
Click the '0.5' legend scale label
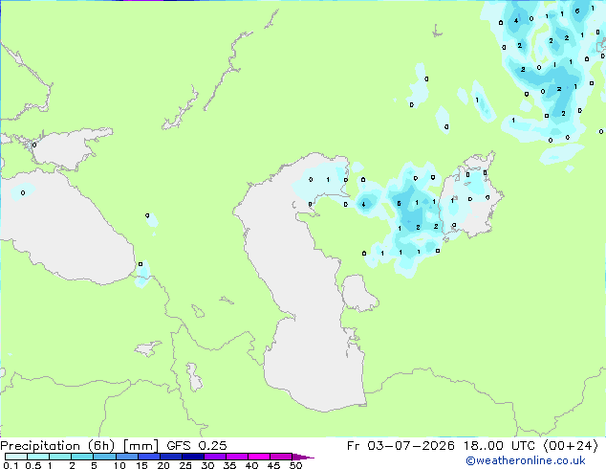tap(32, 465)
